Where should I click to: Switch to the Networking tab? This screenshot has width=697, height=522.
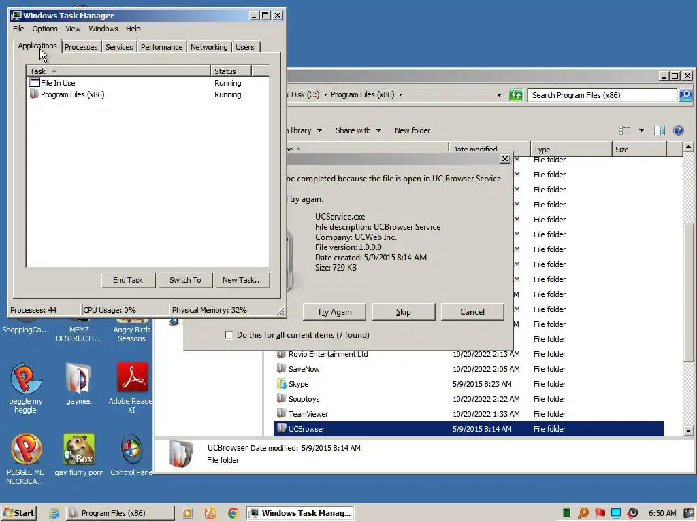pyautogui.click(x=209, y=47)
